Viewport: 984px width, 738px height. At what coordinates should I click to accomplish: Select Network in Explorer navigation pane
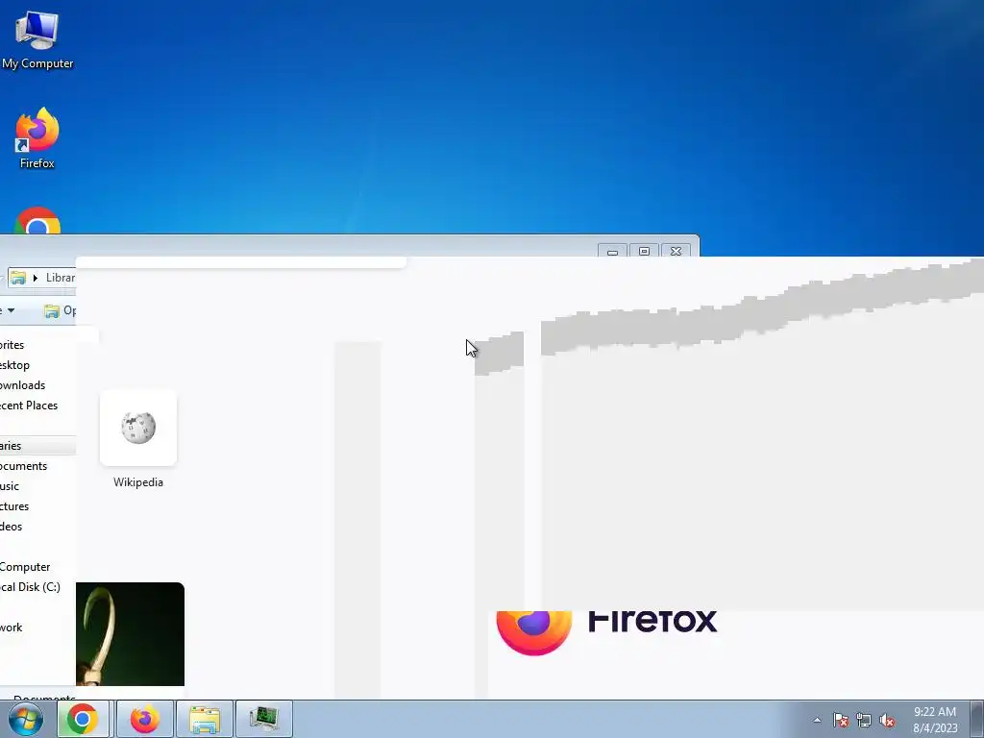[12, 627]
